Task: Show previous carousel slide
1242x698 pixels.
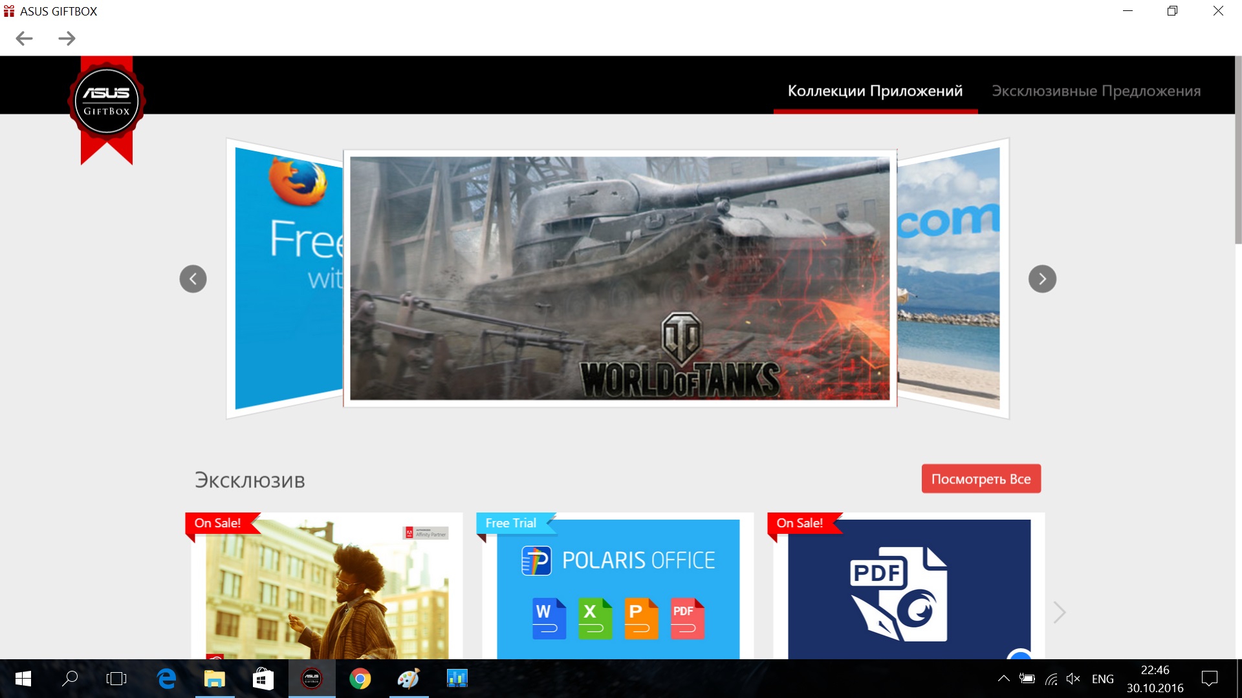Action: point(193,279)
